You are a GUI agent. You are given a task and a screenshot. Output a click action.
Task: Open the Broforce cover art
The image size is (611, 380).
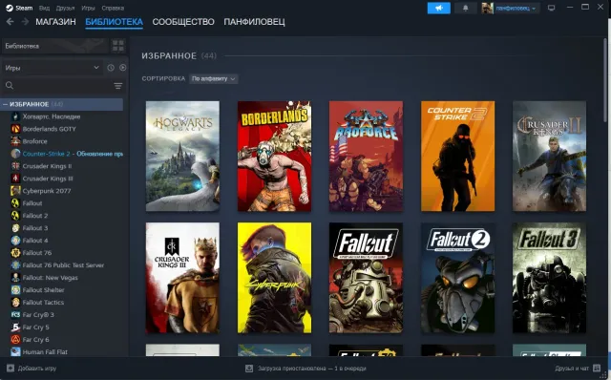[x=366, y=157]
